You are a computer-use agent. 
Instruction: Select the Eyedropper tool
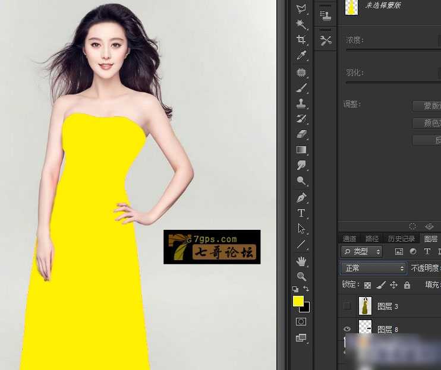(301, 55)
